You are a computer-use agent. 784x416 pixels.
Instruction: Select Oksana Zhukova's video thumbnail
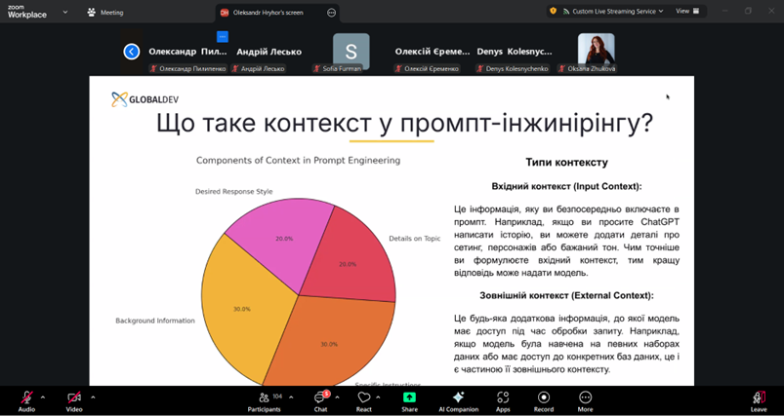click(596, 52)
